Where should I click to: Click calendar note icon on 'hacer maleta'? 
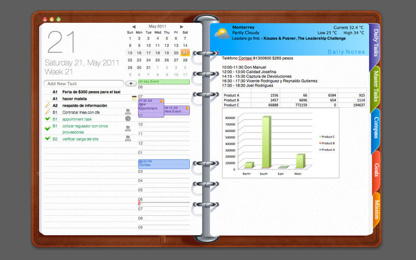pos(134,98)
